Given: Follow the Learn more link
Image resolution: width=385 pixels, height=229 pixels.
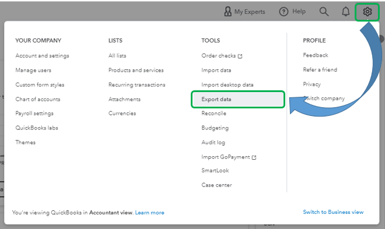Looking at the screenshot, I should pyautogui.click(x=149, y=213).
